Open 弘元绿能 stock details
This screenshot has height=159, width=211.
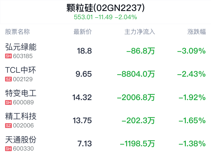coord(21,47)
